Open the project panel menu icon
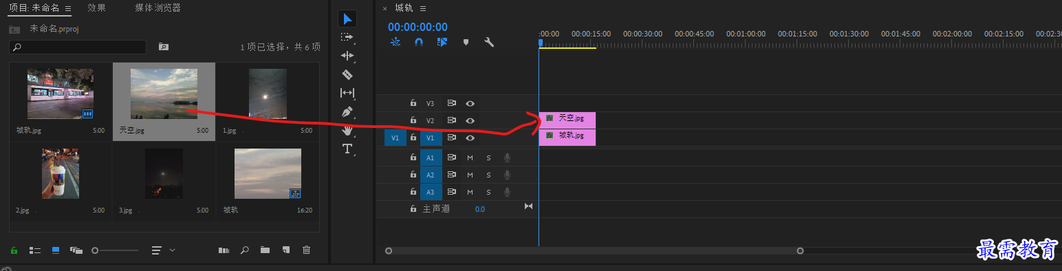The image size is (1062, 271). point(68,9)
